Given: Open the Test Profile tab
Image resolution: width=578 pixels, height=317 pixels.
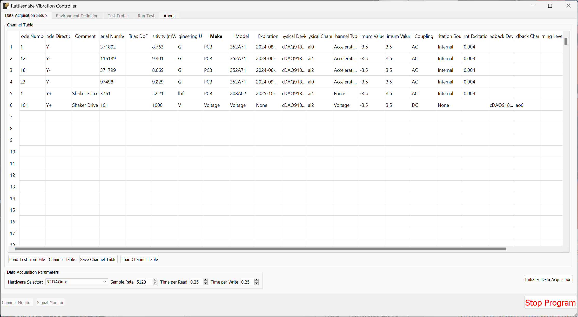Looking at the screenshot, I should pos(118,16).
